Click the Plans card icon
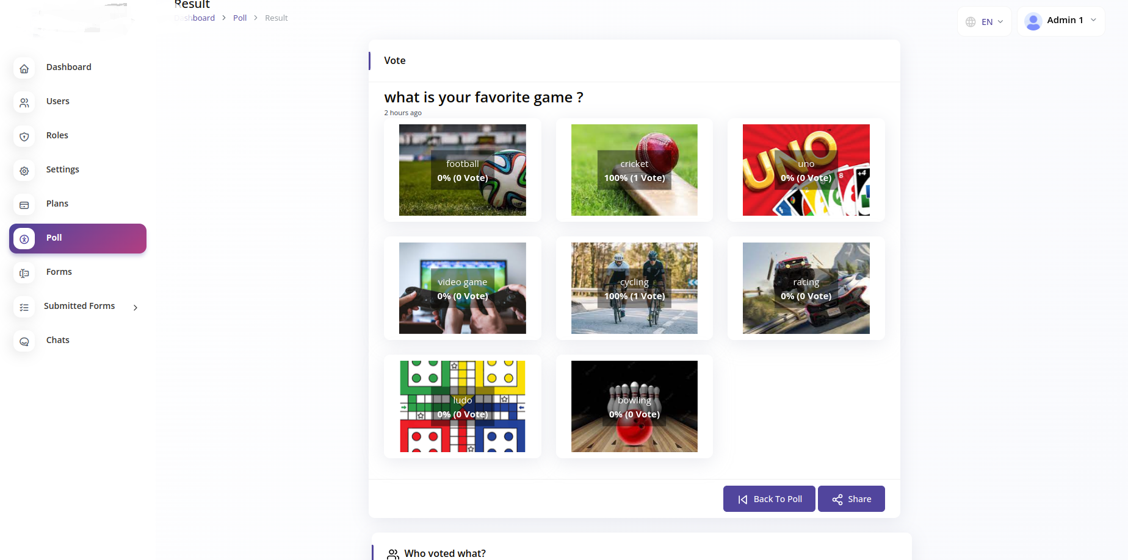1128x560 pixels. (24, 205)
